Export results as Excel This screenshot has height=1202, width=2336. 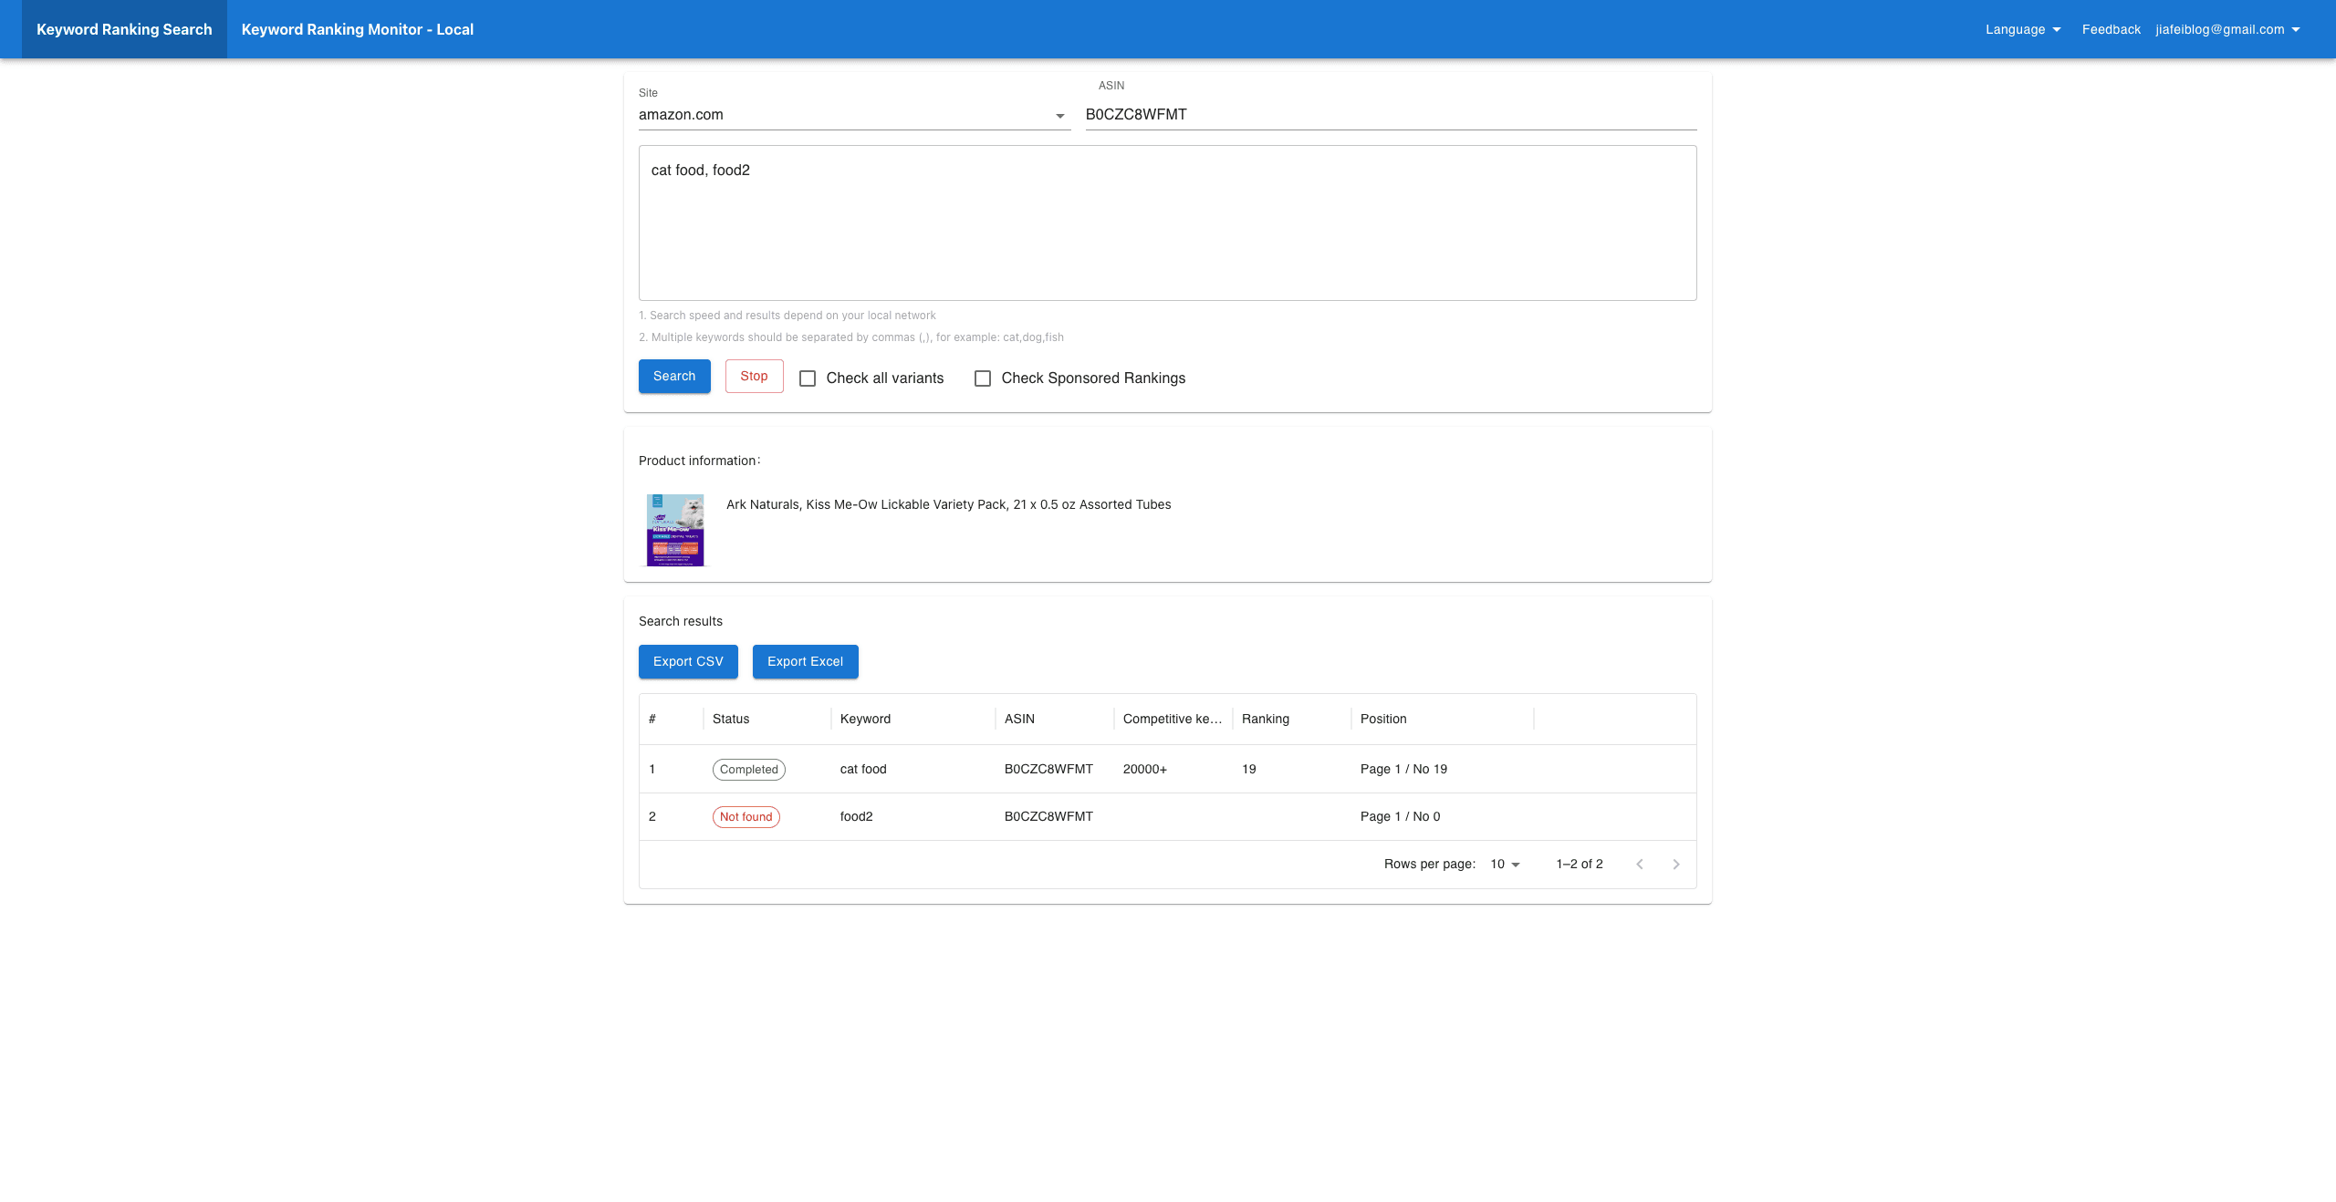(805, 661)
